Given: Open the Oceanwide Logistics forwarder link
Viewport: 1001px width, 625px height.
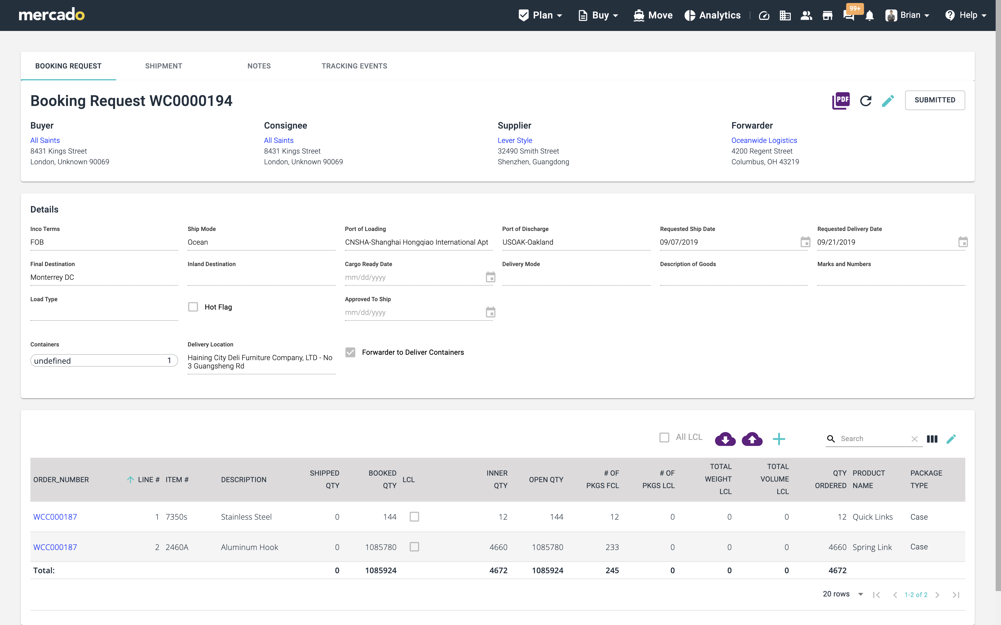Looking at the screenshot, I should [x=764, y=140].
